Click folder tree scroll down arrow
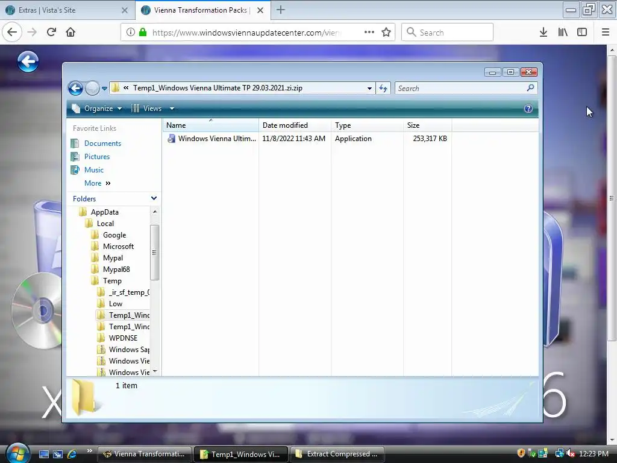Screen dimensions: 617x463 pyautogui.click(x=155, y=371)
